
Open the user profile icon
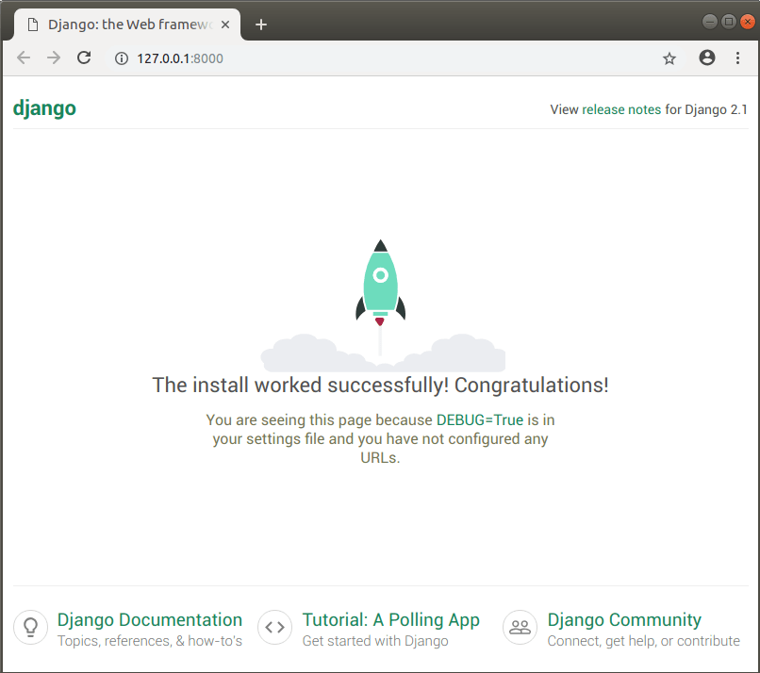[706, 58]
